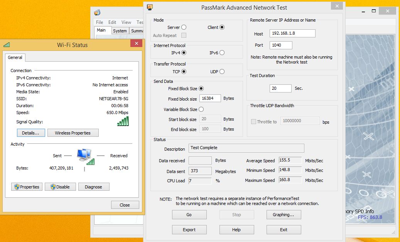400x242 pixels.
Task: Open the Edit menu
Action: click(112, 22)
